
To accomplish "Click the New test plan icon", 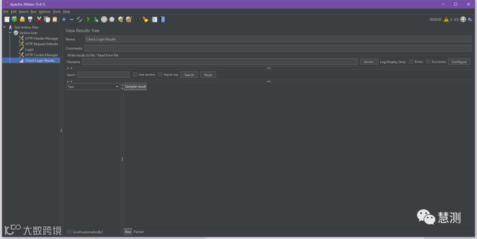I will point(7,19).
